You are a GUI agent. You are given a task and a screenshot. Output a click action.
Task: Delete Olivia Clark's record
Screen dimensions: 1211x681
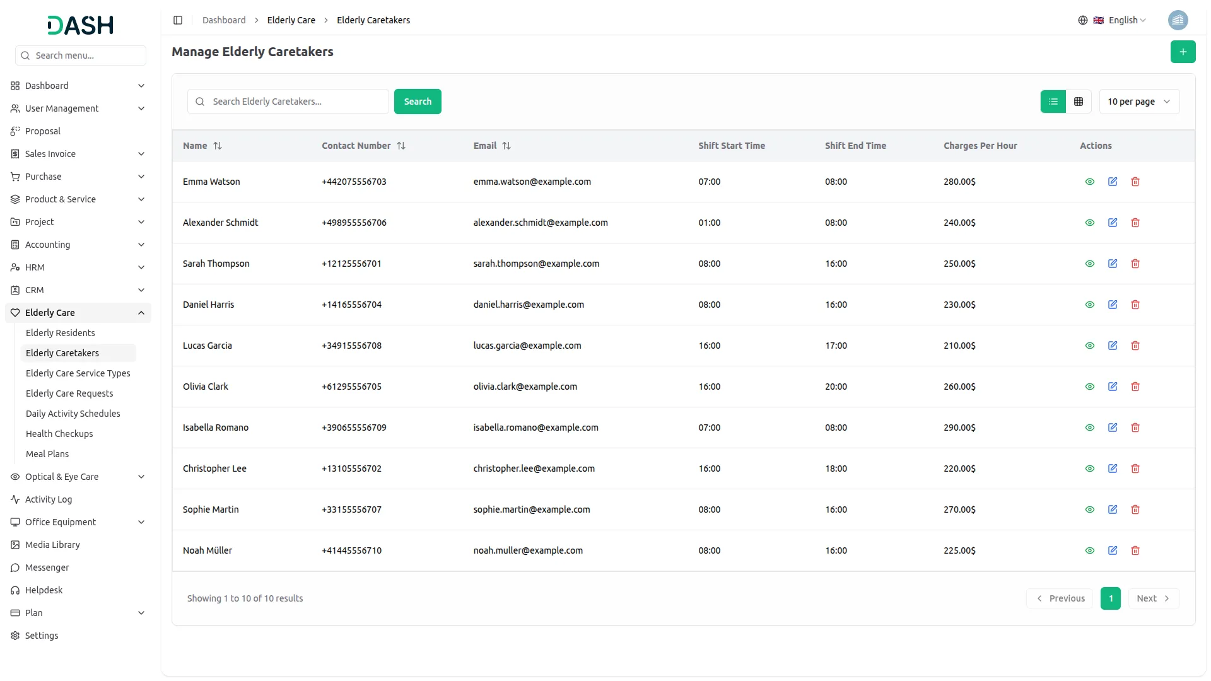pyautogui.click(x=1135, y=387)
